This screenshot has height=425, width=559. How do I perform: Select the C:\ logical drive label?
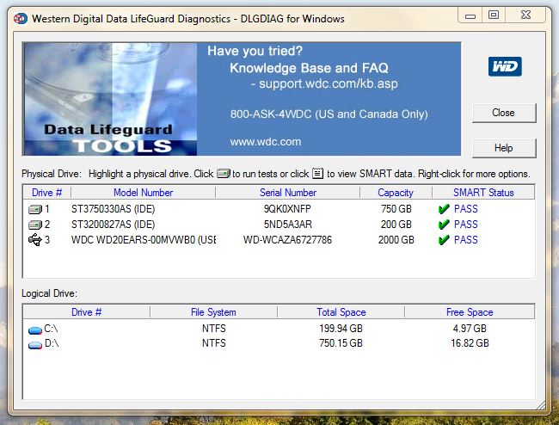(51, 329)
